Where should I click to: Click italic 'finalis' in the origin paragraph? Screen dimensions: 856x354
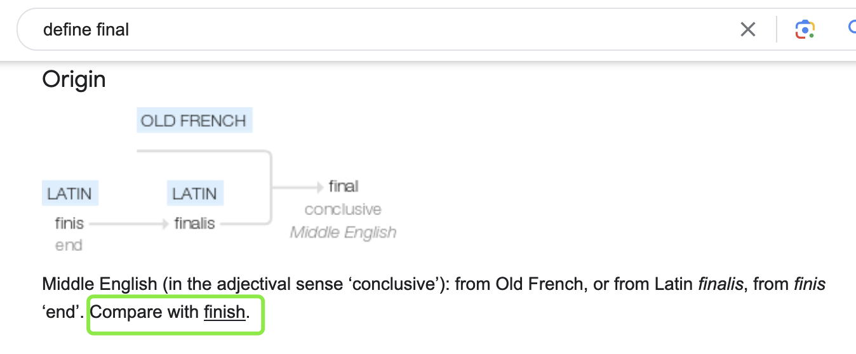[x=720, y=284]
